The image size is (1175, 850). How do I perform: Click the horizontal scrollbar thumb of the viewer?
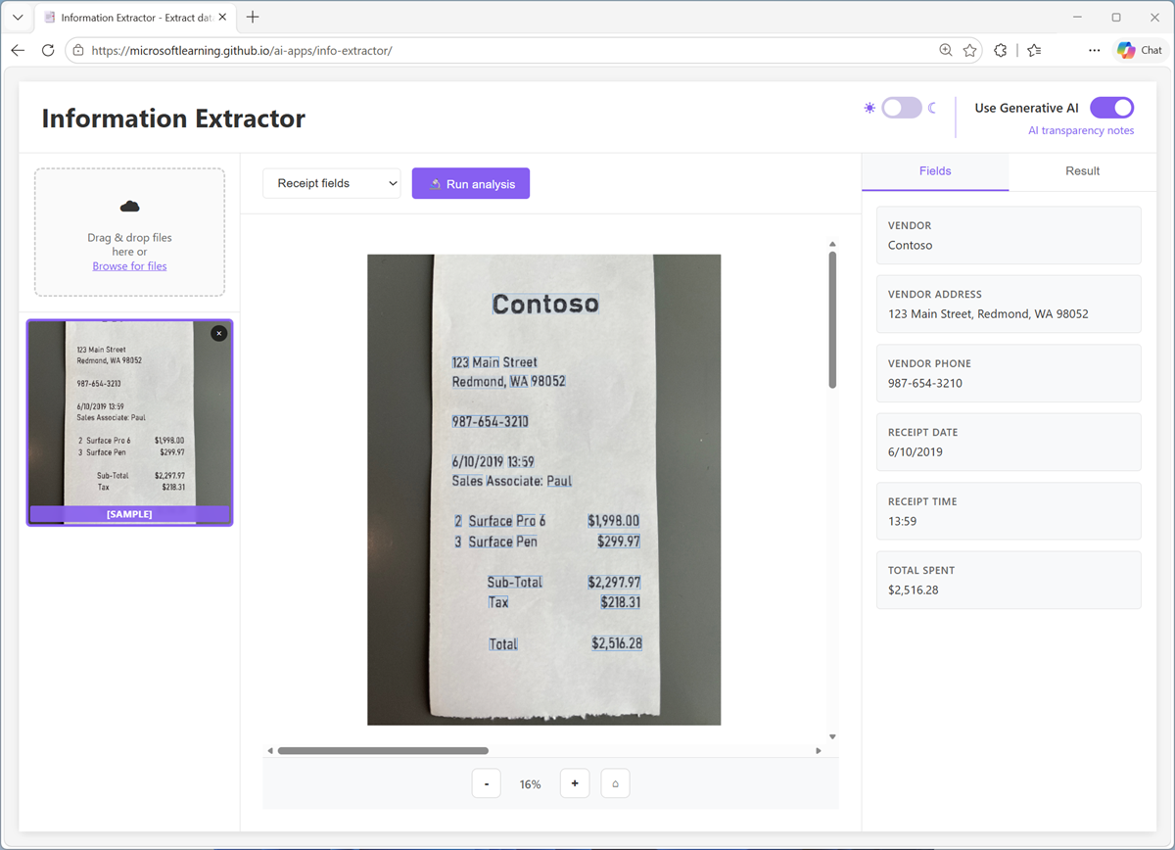click(x=383, y=751)
